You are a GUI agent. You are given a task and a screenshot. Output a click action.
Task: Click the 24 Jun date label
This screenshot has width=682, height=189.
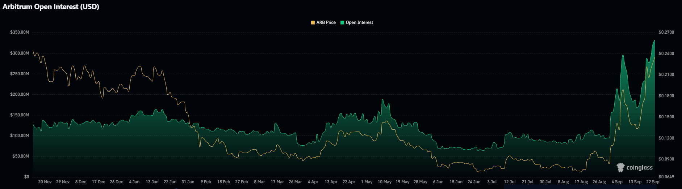[474, 182]
